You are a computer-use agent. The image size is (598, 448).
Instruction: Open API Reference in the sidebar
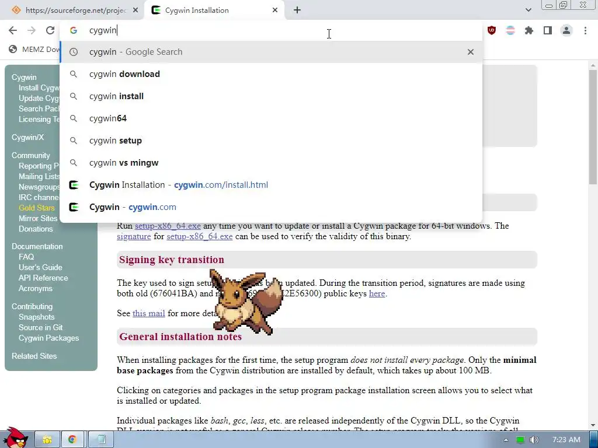43,278
